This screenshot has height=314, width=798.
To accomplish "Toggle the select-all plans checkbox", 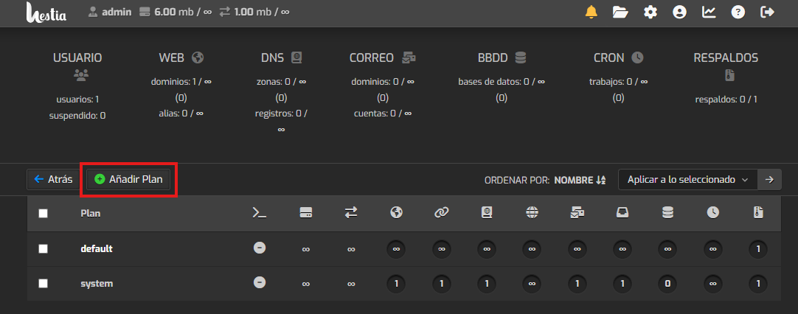I will (x=43, y=213).
